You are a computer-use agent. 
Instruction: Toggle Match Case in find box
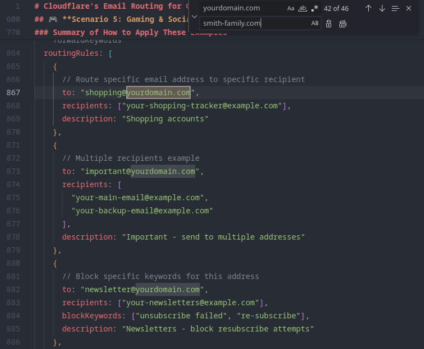291,9
